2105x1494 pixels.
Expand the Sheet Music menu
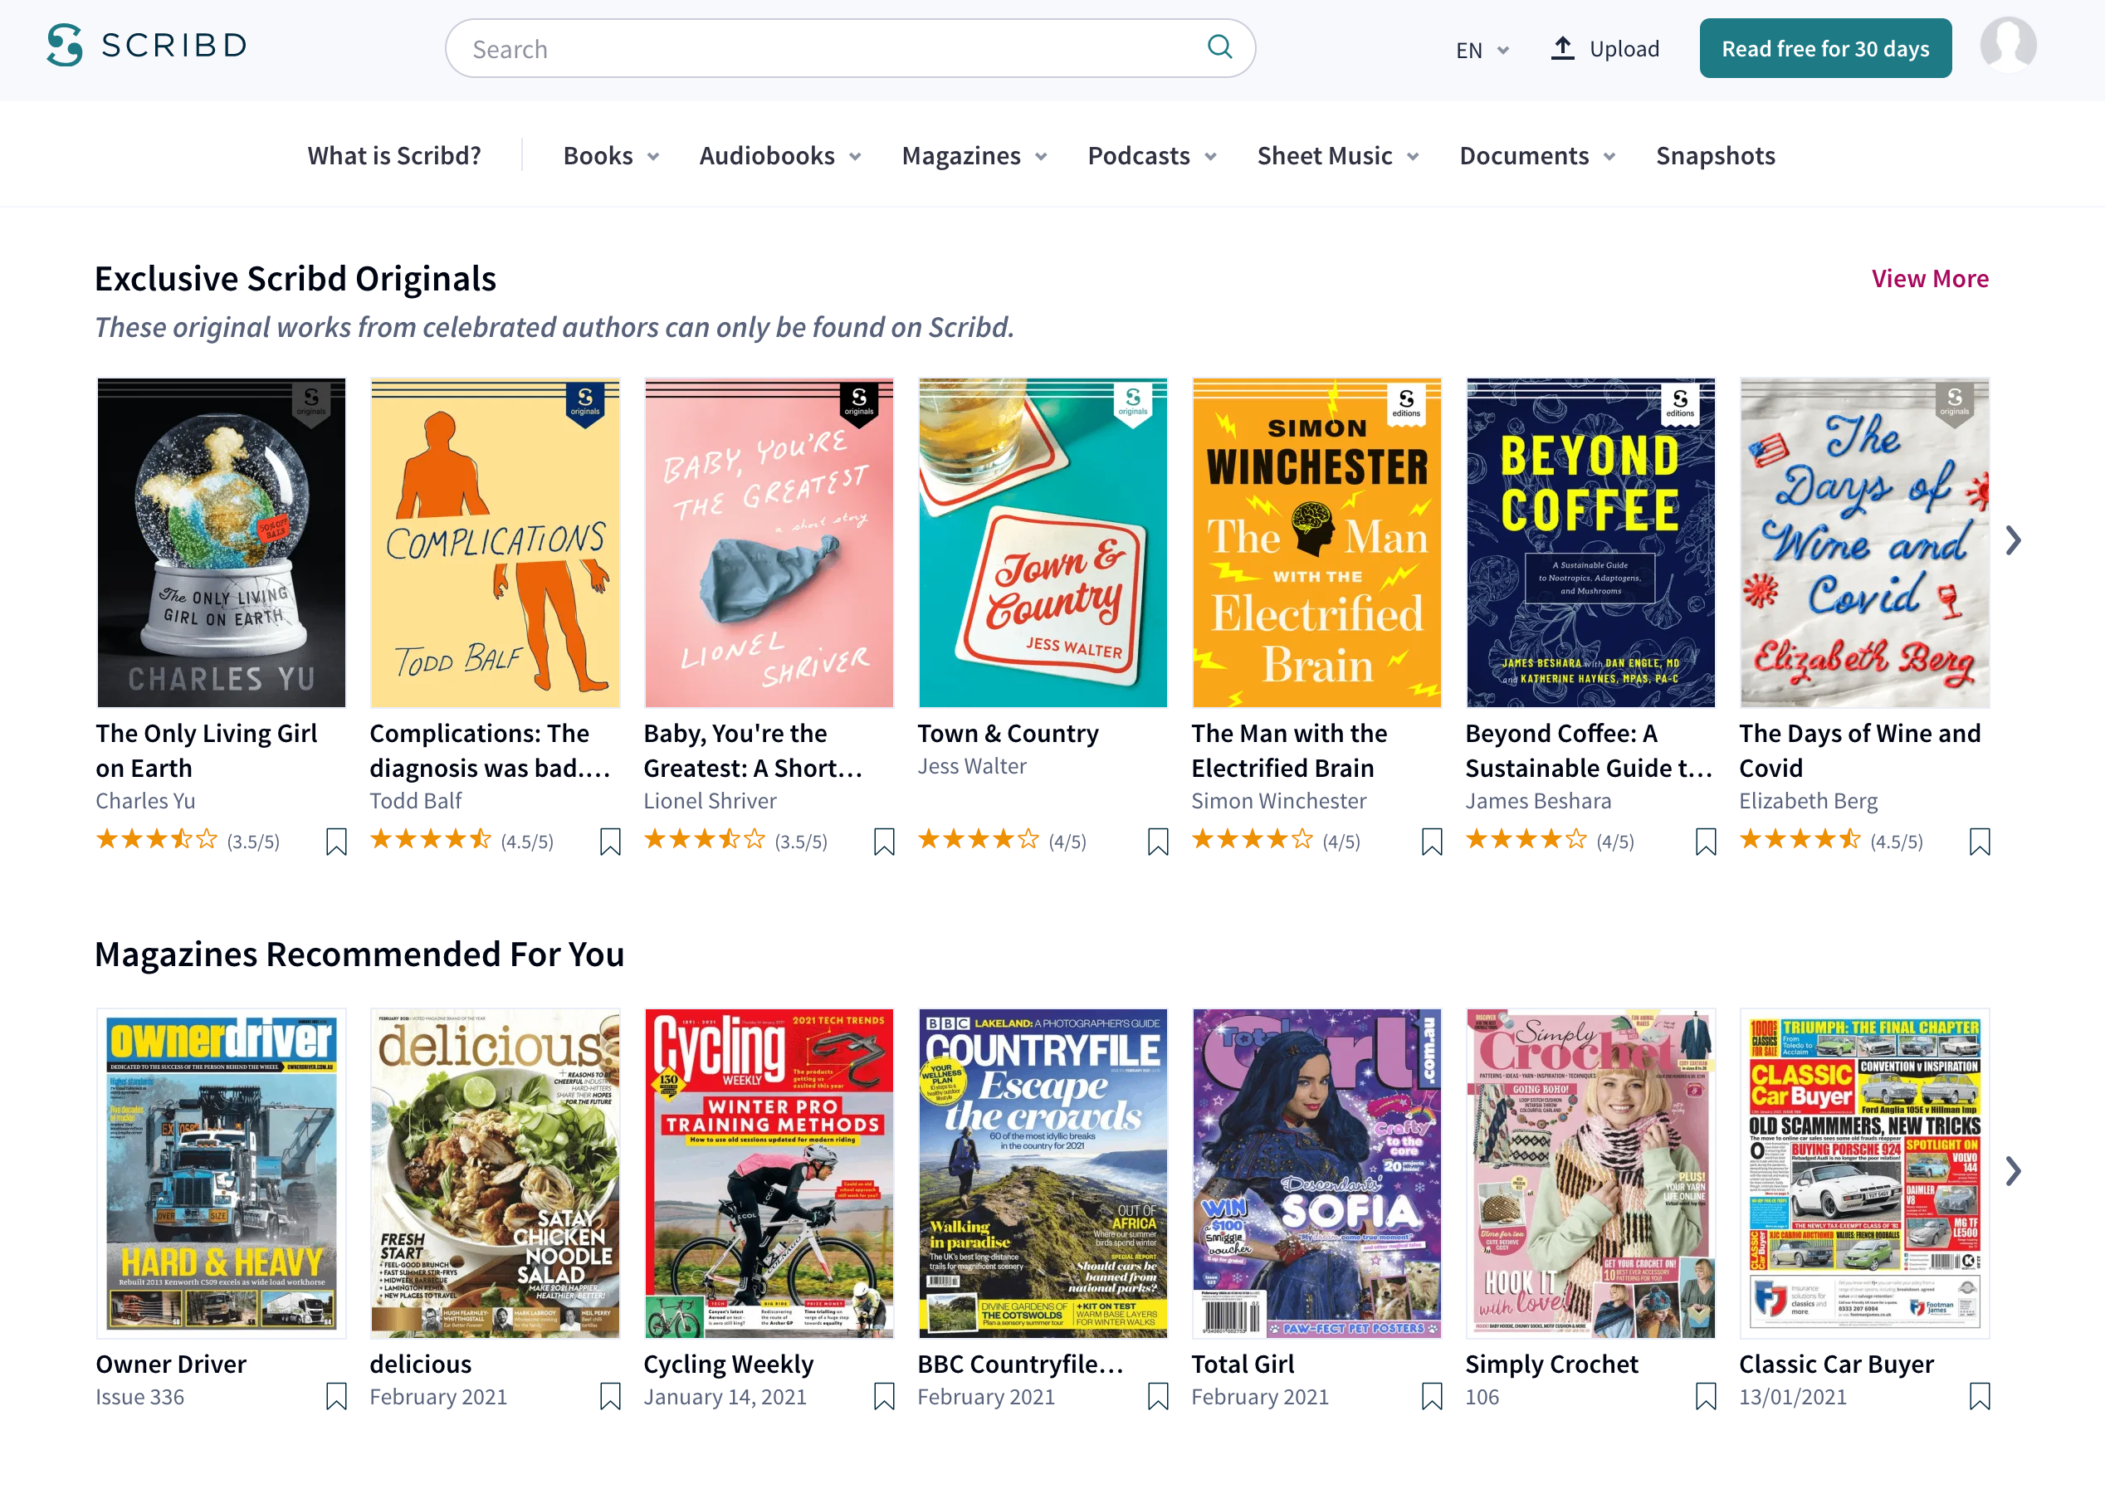click(x=1338, y=155)
